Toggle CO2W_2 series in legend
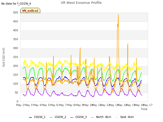 [58, 117]
